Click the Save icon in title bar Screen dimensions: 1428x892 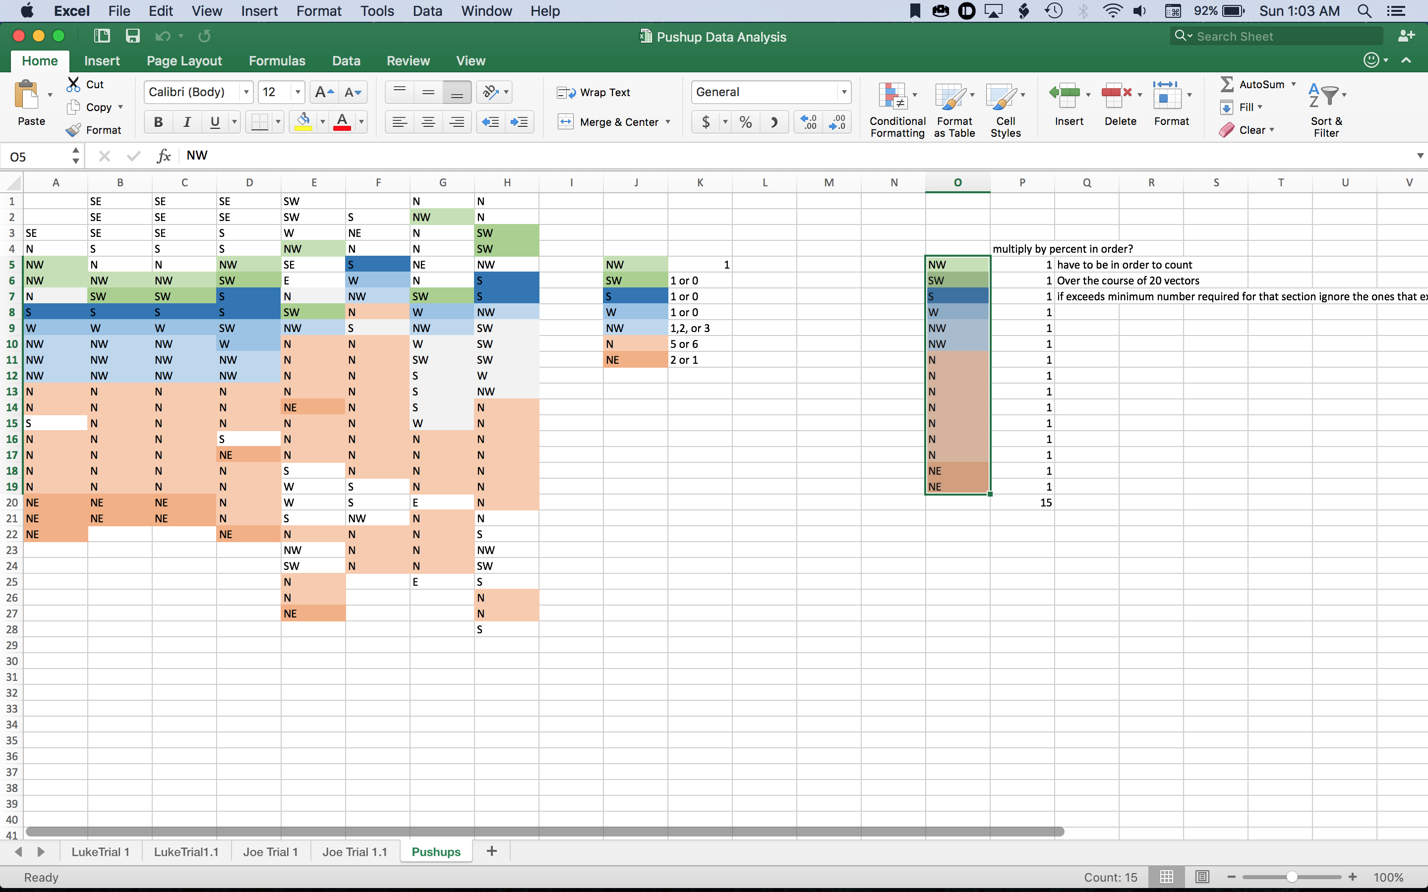point(133,36)
